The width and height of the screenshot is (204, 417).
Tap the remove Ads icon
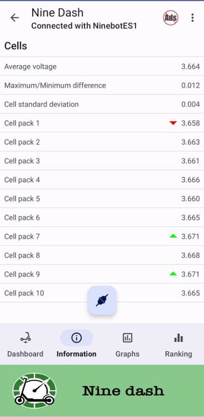point(171,18)
